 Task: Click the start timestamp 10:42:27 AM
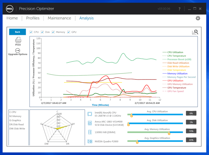pyautogui.click(x=54, y=103)
